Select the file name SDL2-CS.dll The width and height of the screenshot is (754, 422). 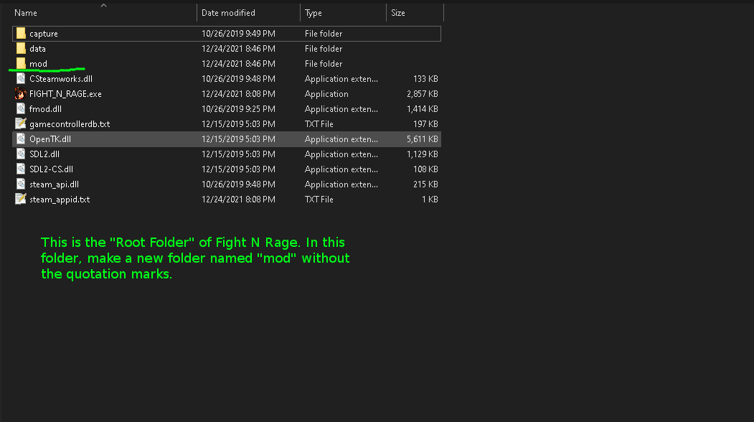52,169
